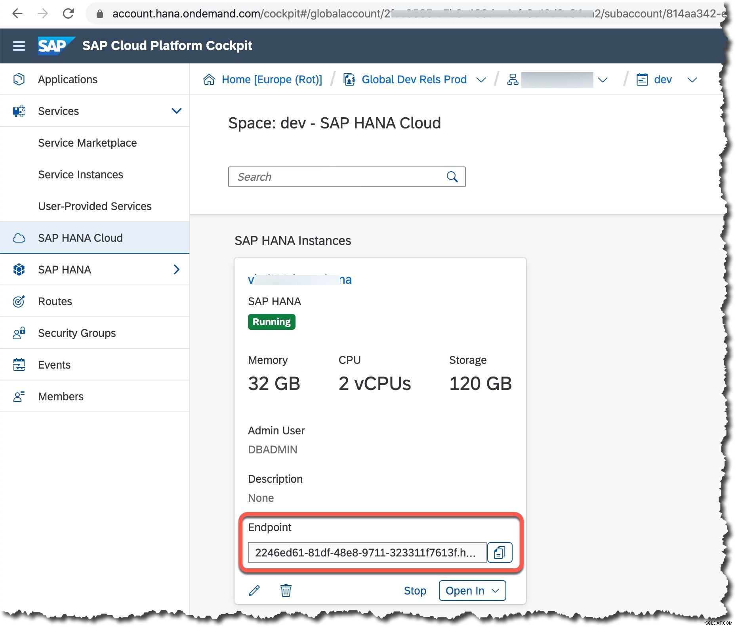Click the green Running status badge
This screenshot has width=736, height=627.
(x=272, y=322)
